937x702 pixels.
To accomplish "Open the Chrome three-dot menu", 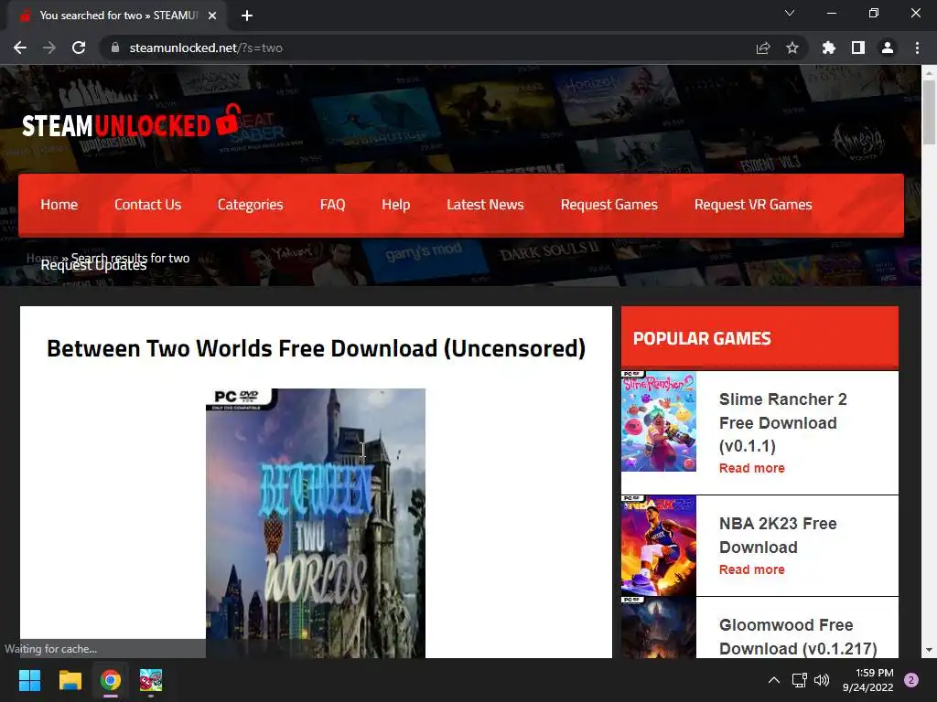I will click(x=917, y=48).
